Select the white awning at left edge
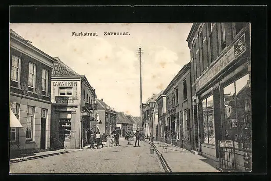Image resolution: width=271 pixels, height=181 pixels. (14, 120)
